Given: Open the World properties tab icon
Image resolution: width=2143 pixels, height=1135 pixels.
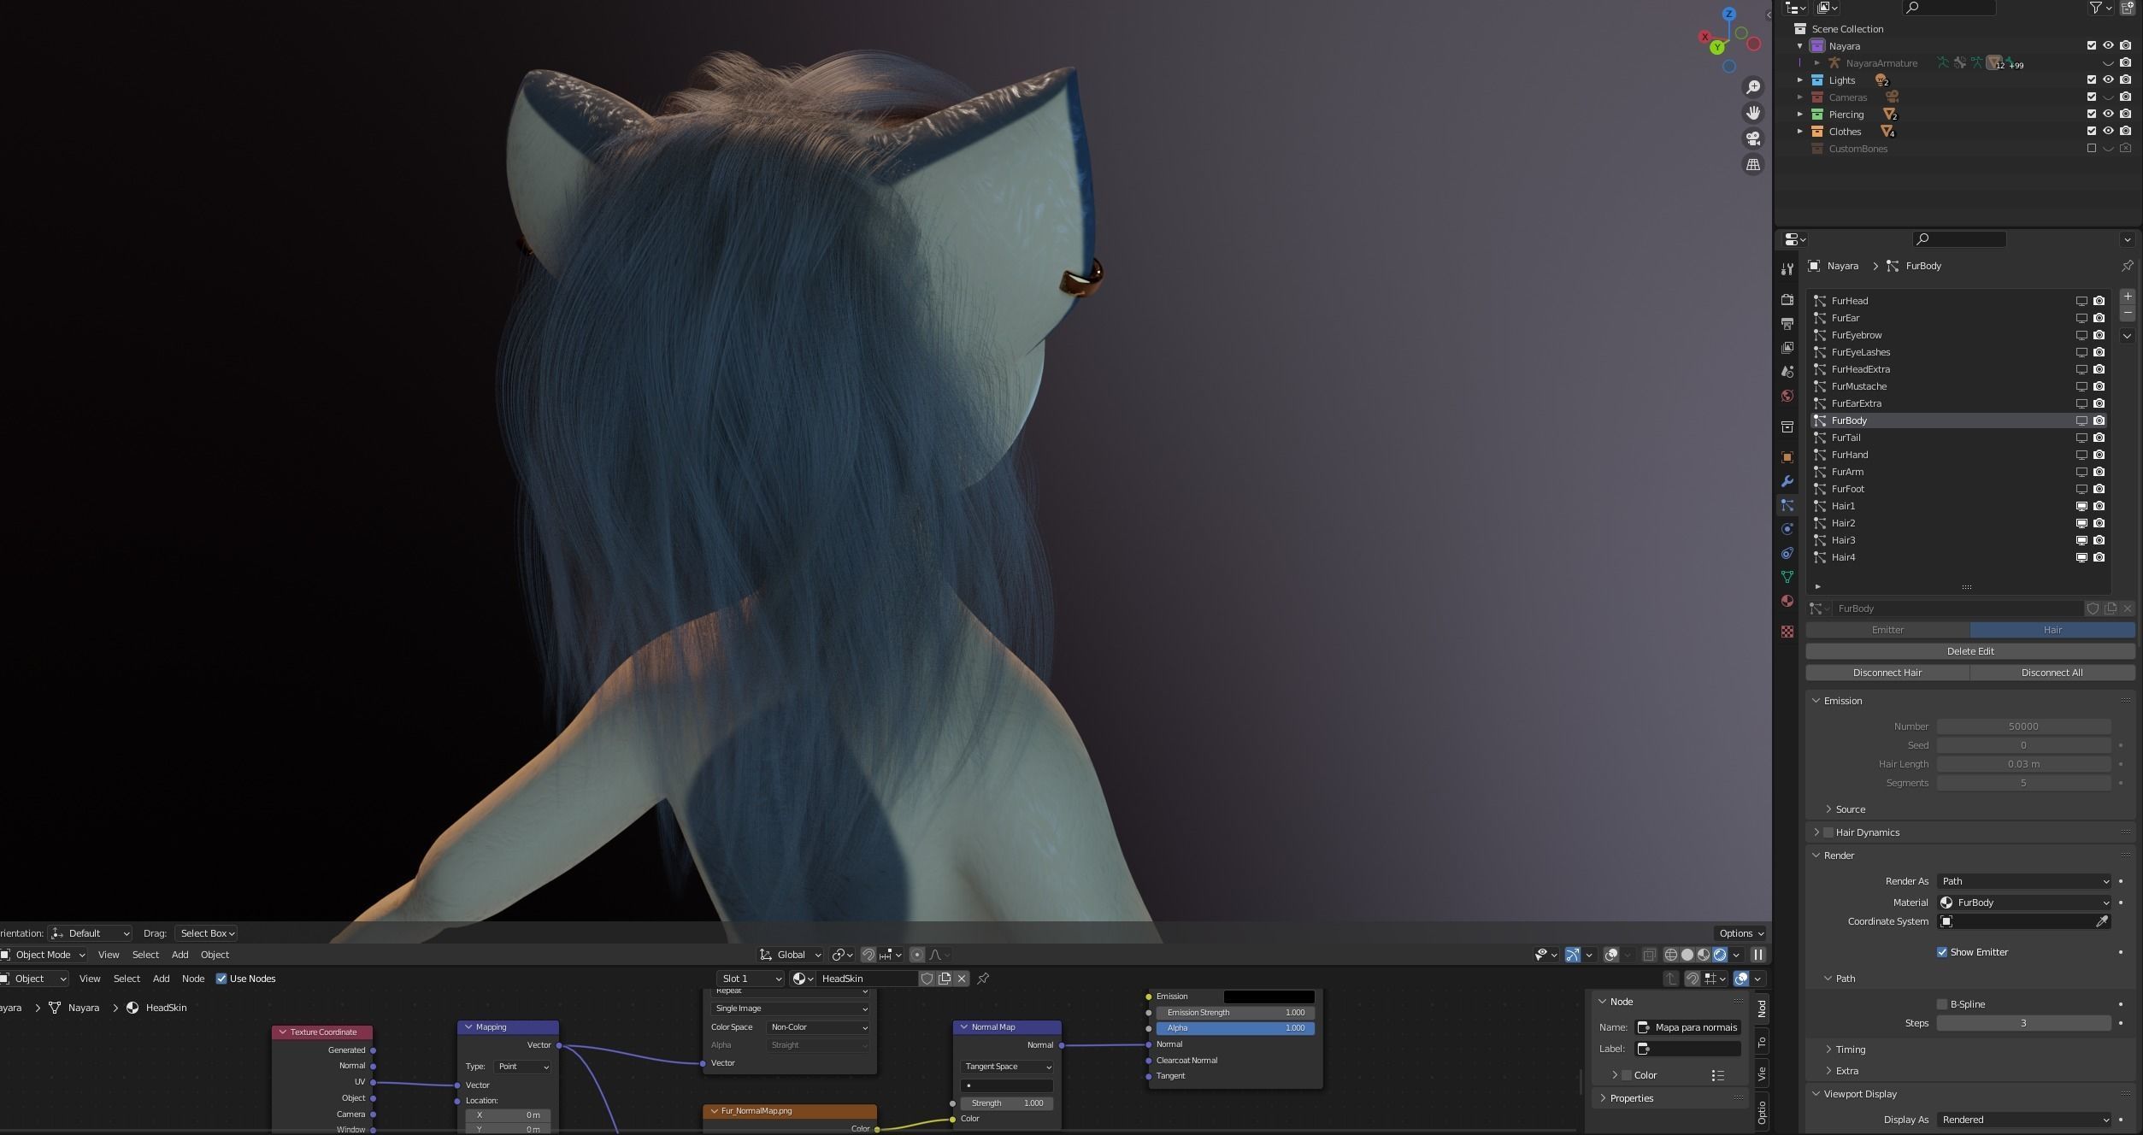Looking at the screenshot, I should pos(1787,396).
